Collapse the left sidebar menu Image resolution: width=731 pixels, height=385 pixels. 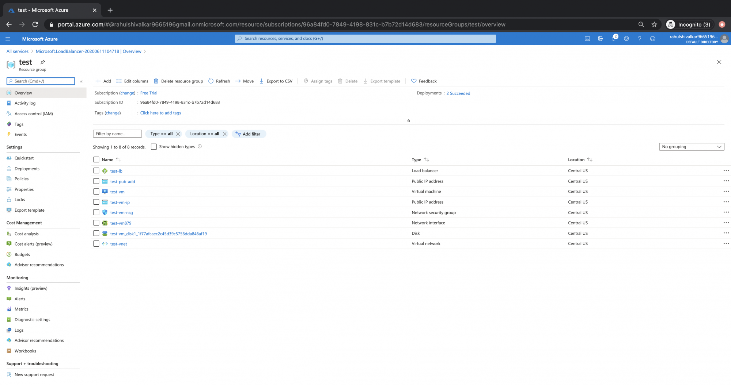(81, 81)
